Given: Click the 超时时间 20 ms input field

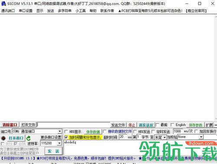Looking at the screenshot, I should [123, 137].
